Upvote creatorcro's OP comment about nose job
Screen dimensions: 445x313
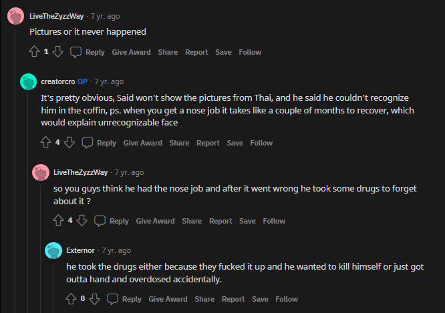coord(45,142)
